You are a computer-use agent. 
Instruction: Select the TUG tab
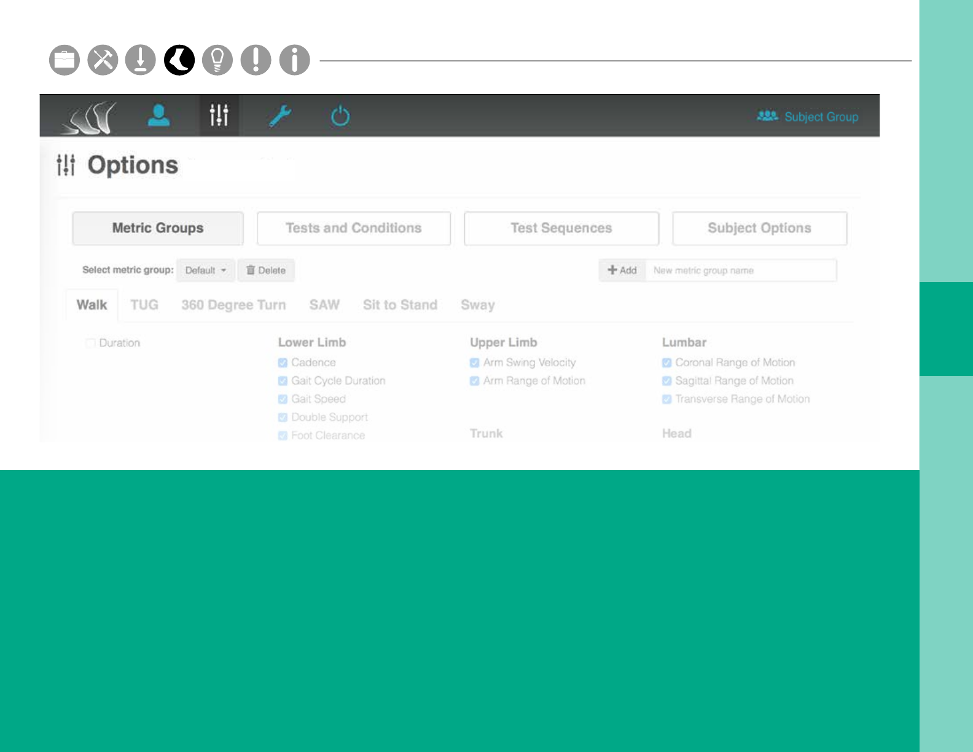coord(144,305)
